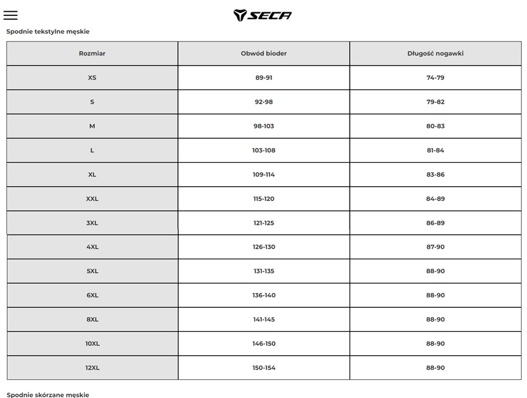Click the 'Długość nogawki' column header
This screenshot has height=398, width=527.
point(435,53)
